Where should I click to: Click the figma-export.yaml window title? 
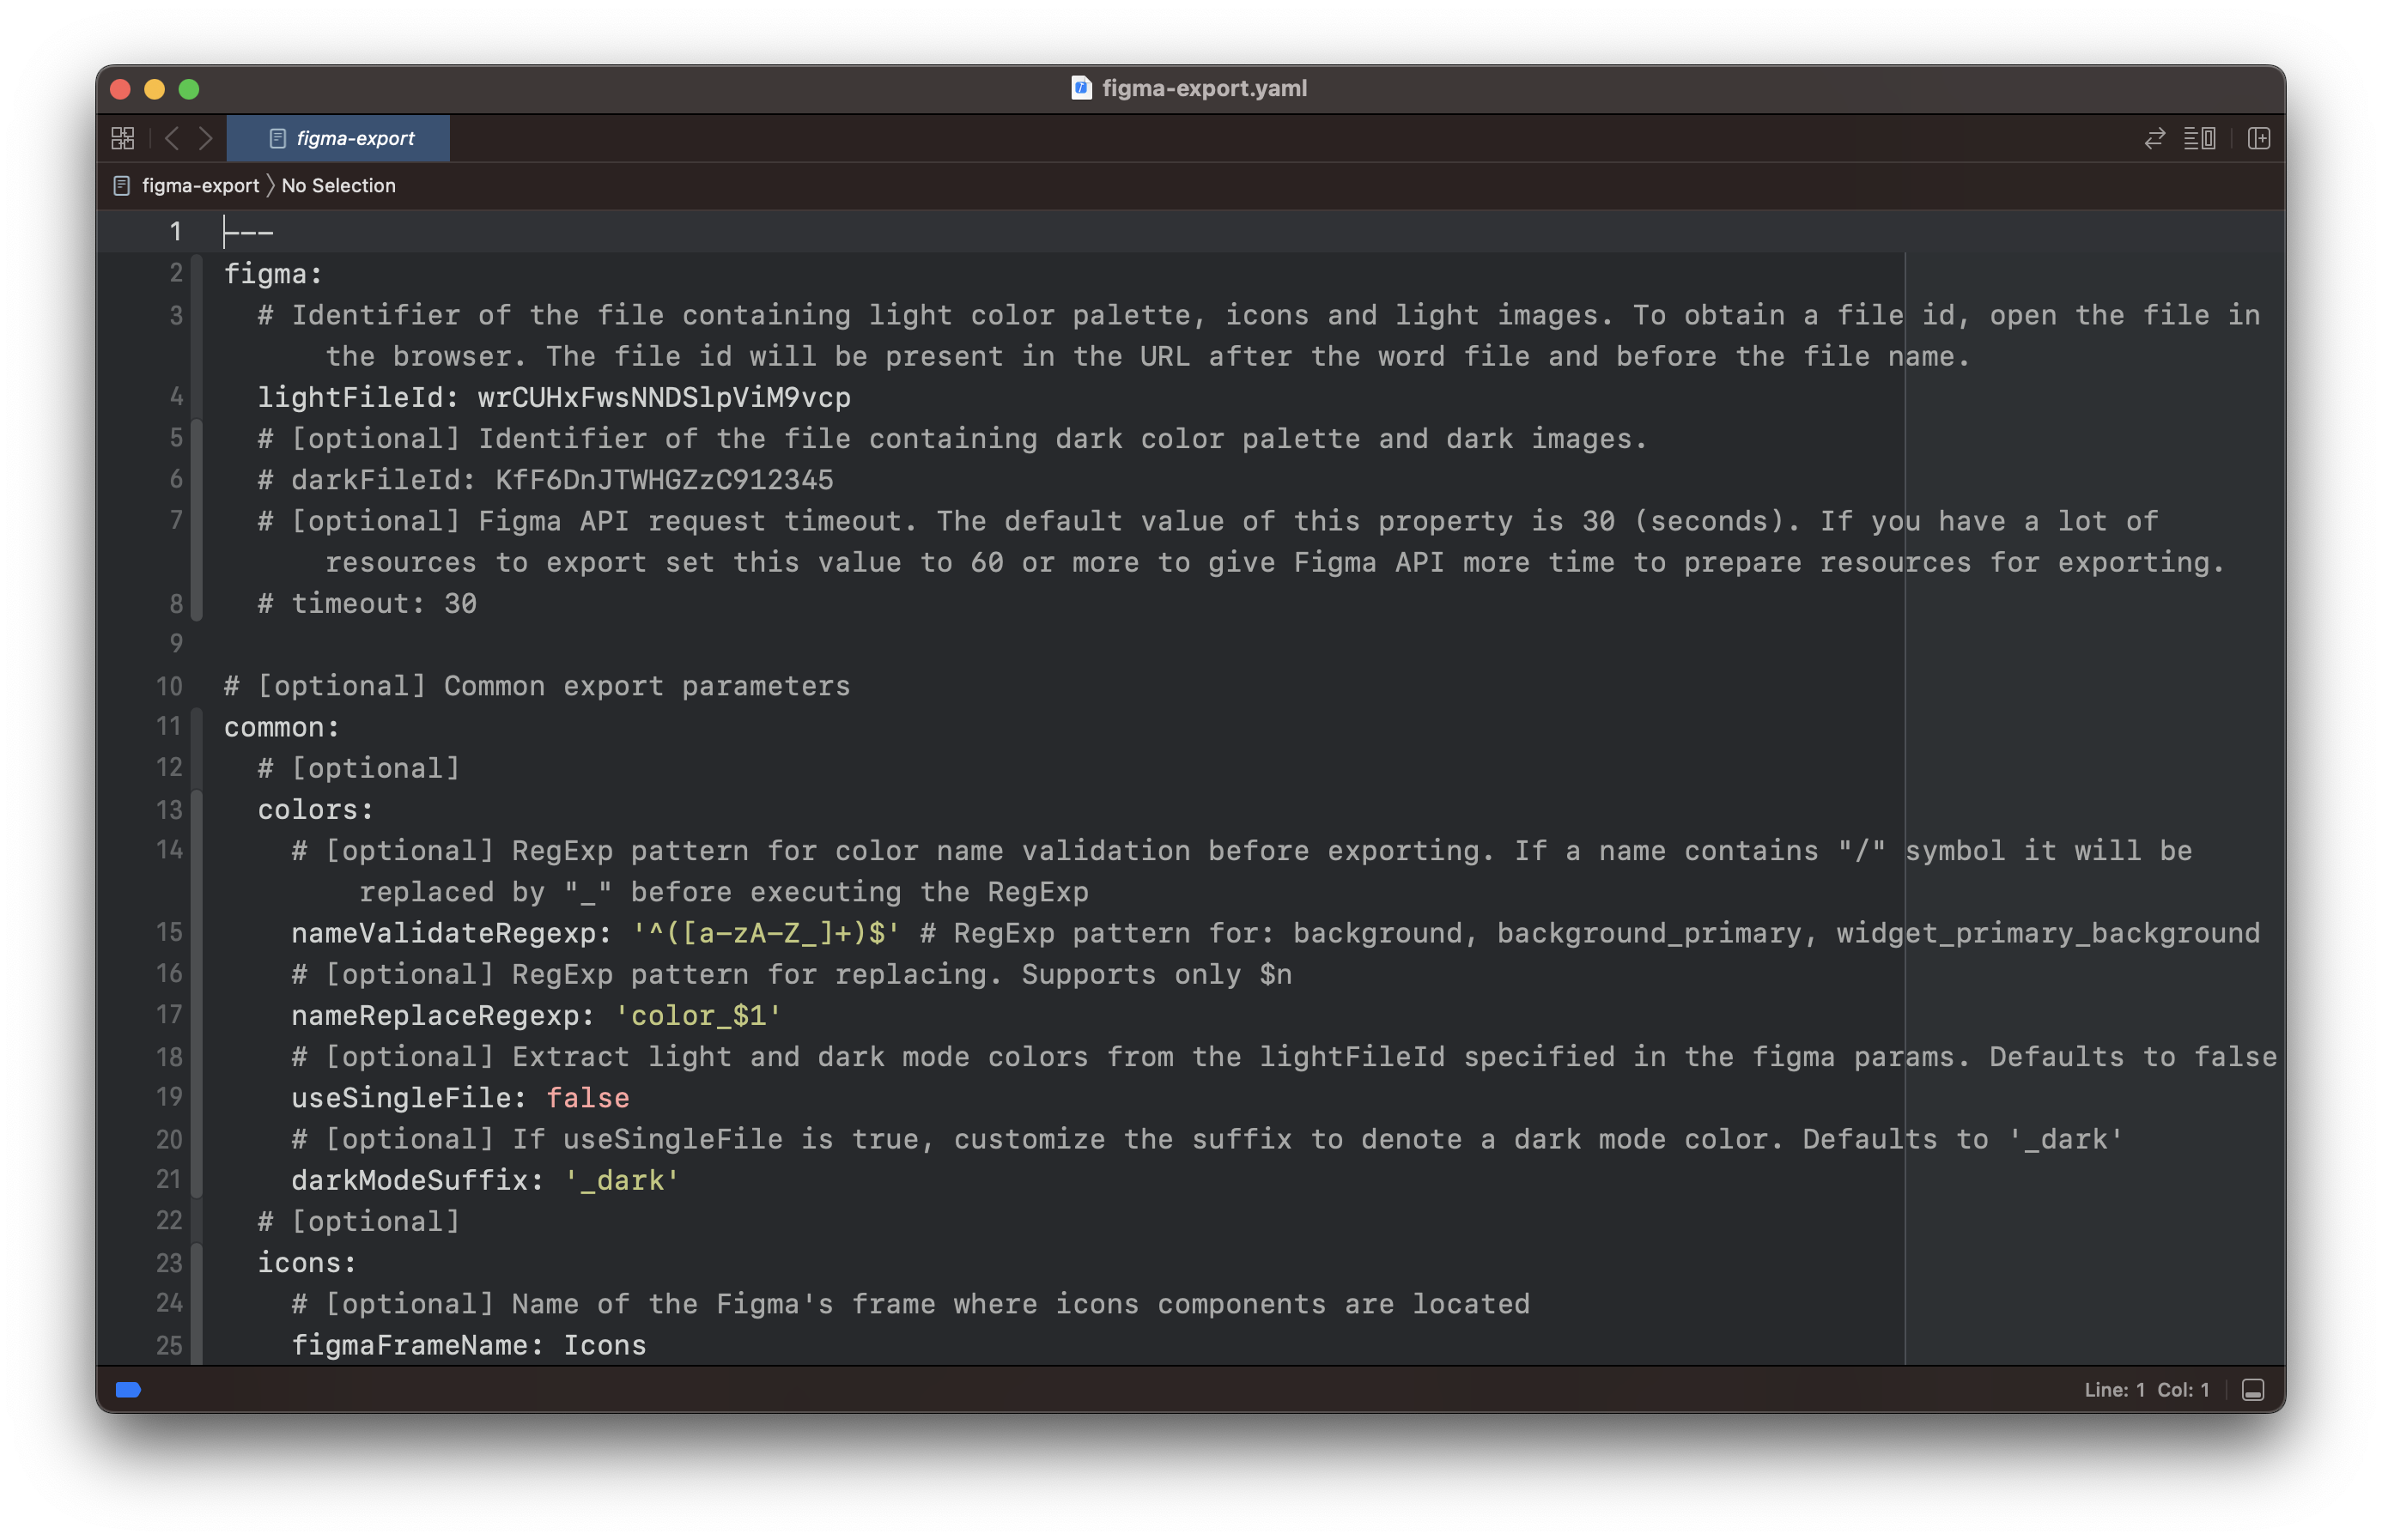point(1203,88)
